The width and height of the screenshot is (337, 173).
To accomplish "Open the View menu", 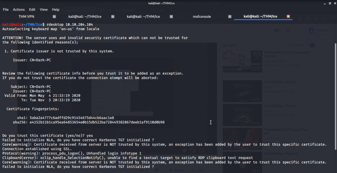I will point(44,10).
